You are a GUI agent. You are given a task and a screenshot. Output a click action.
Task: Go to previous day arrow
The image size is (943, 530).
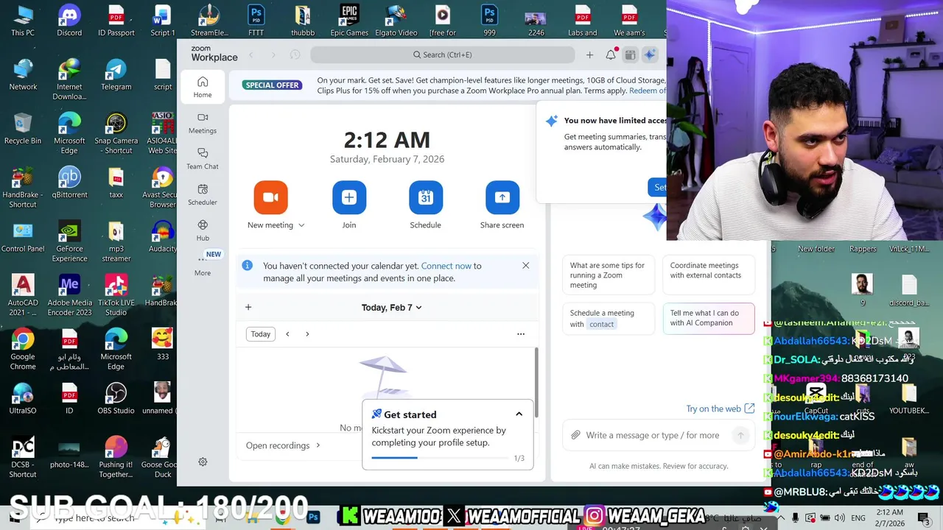tap(287, 334)
